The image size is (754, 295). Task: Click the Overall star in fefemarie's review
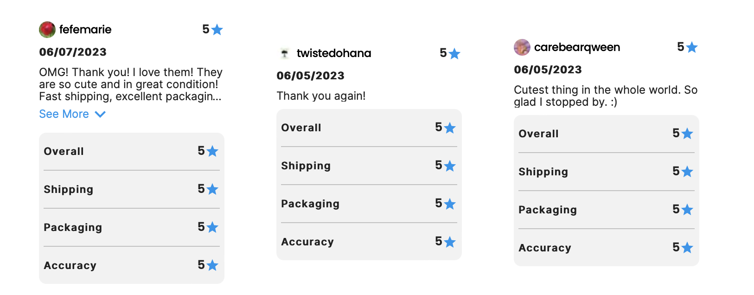(x=212, y=151)
